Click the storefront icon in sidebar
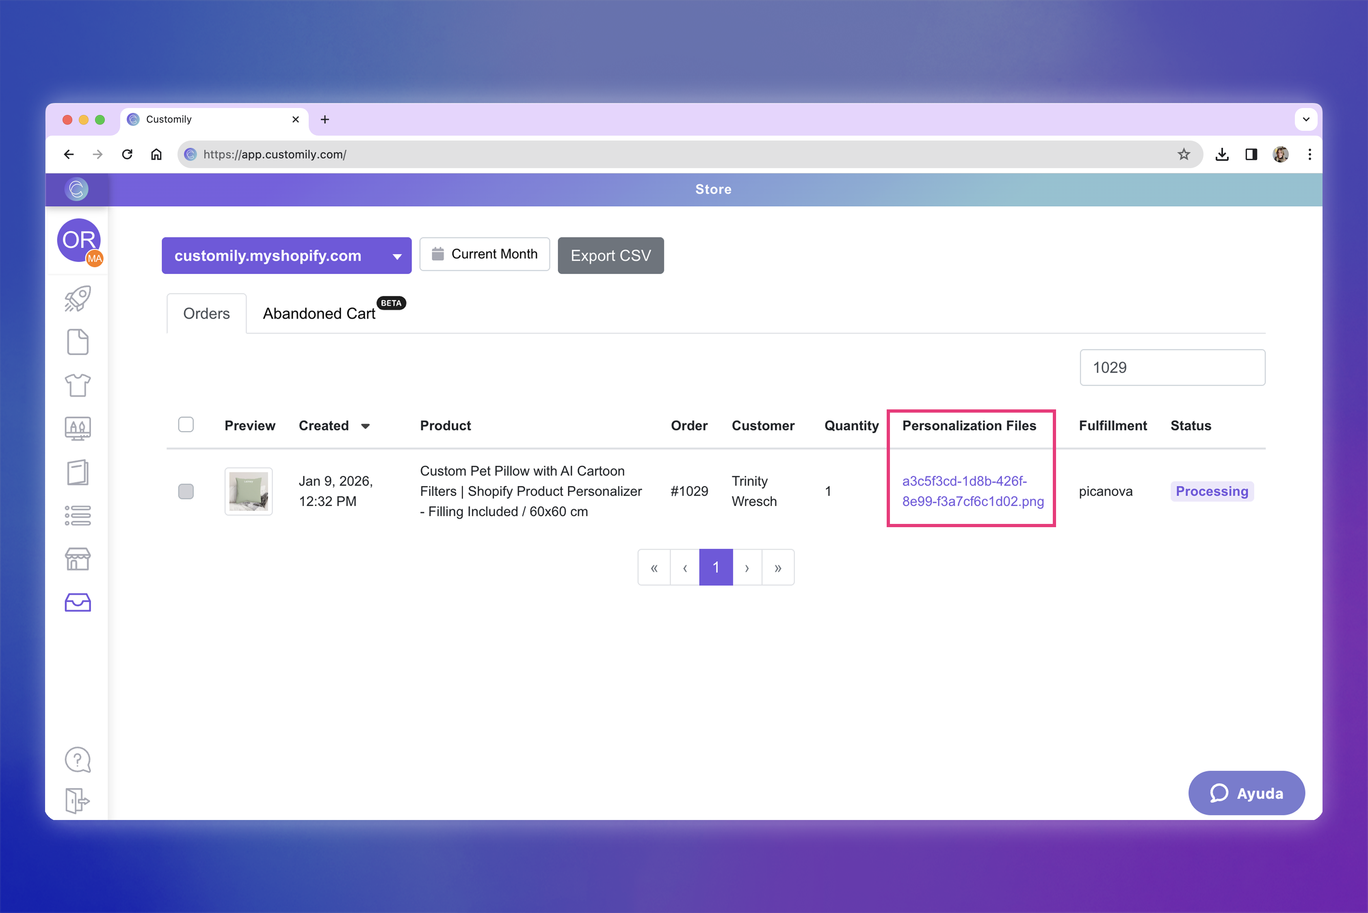The image size is (1368, 913). pos(78,559)
